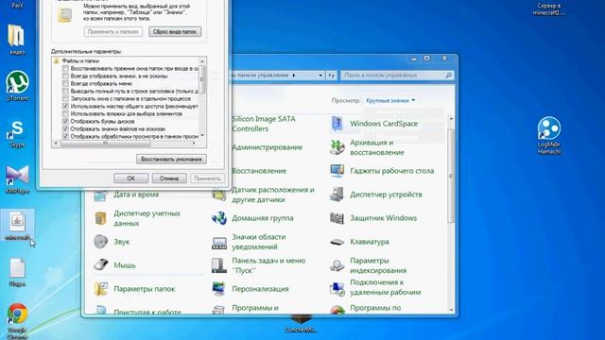Expand breadcrumb arrow after панели управления

pos(294,76)
